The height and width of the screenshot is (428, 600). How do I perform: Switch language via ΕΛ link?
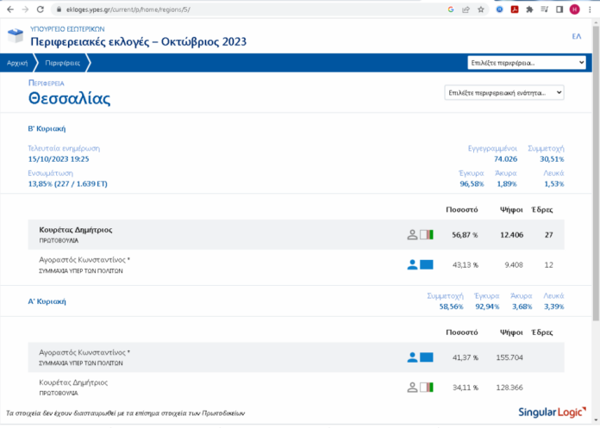point(576,36)
